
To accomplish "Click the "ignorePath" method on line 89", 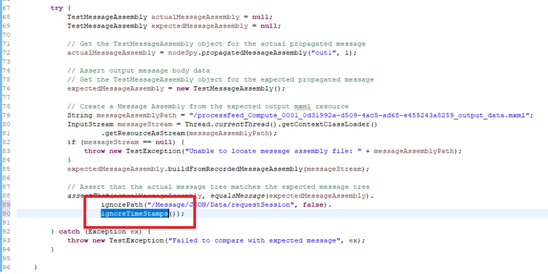I will 122,205.
